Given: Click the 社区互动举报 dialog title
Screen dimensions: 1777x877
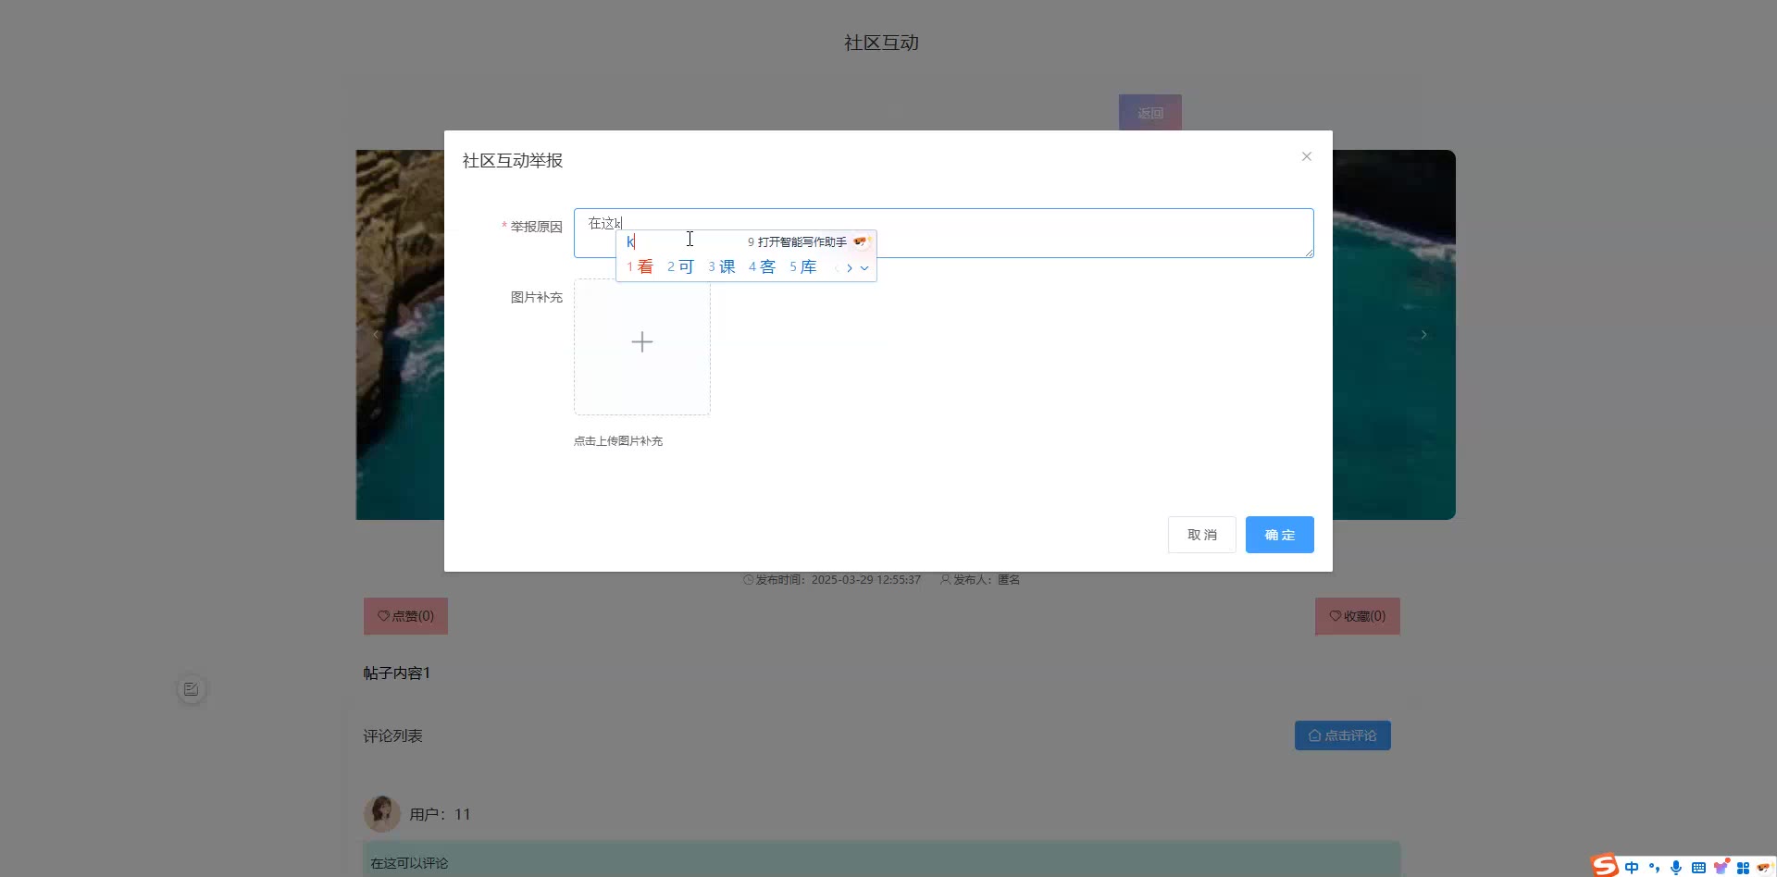Looking at the screenshot, I should click(x=513, y=161).
